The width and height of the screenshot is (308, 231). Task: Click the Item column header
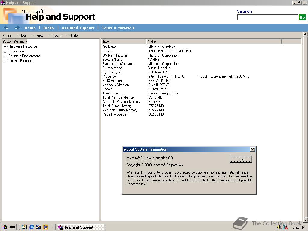124,42
